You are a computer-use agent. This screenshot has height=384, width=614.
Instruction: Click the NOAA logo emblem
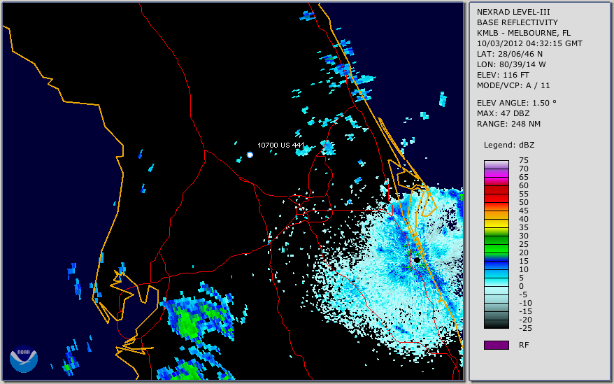[x=24, y=359]
